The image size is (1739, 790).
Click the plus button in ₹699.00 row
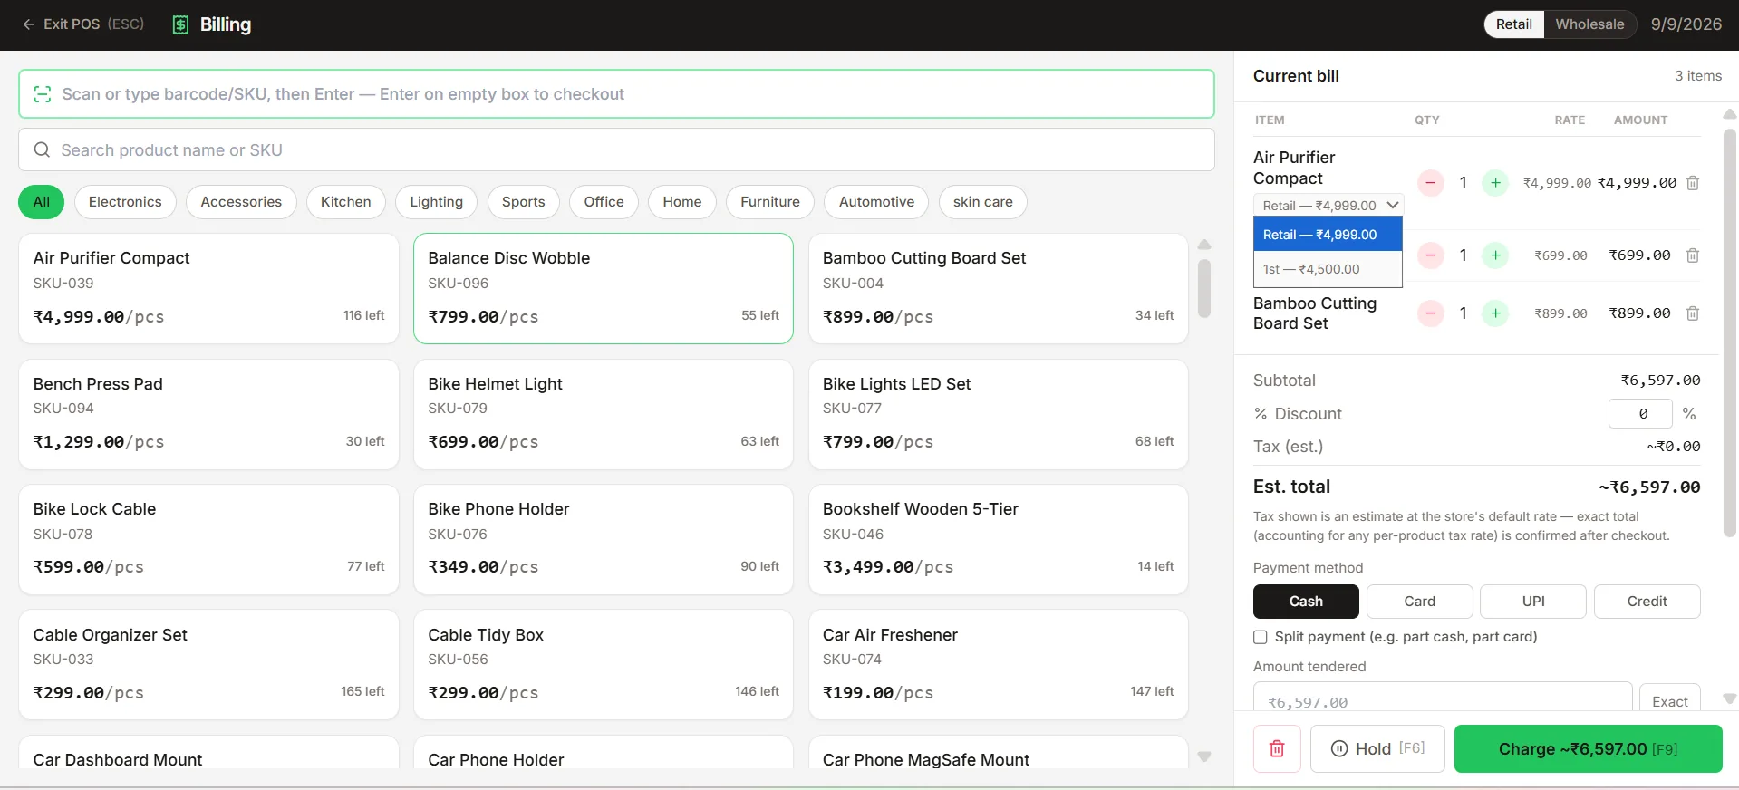point(1495,255)
